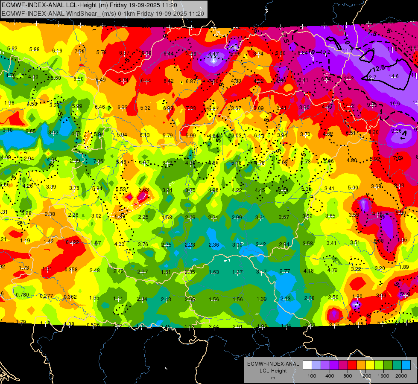418x384 pixels.
Task: Click the LCL-Height legend title
Action: coord(273,371)
